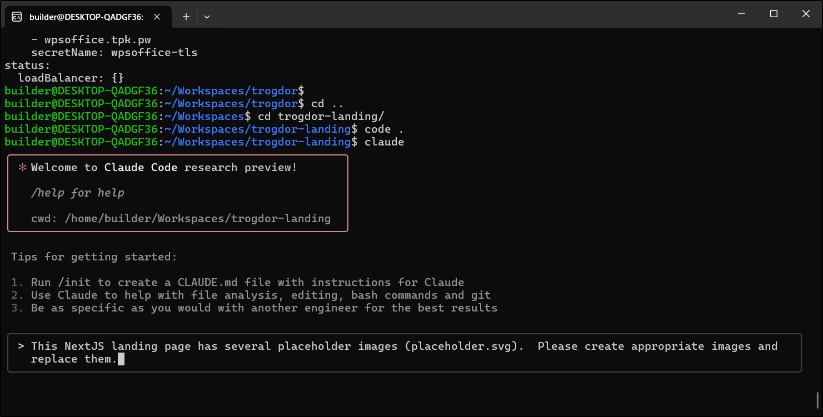Maximize the terminal window
Image resolution: width=823 pixels, height=417 pixels.
[774, 14]
